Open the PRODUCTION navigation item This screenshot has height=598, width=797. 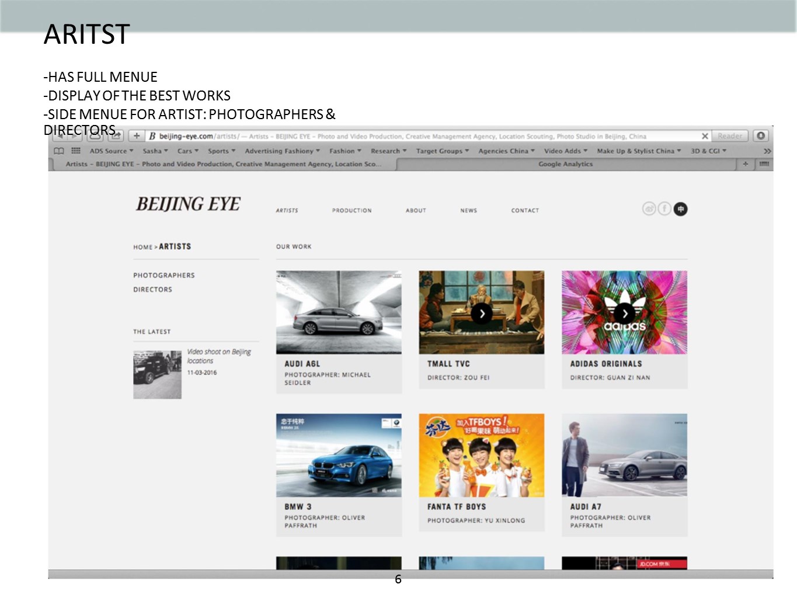pos(351,210)
